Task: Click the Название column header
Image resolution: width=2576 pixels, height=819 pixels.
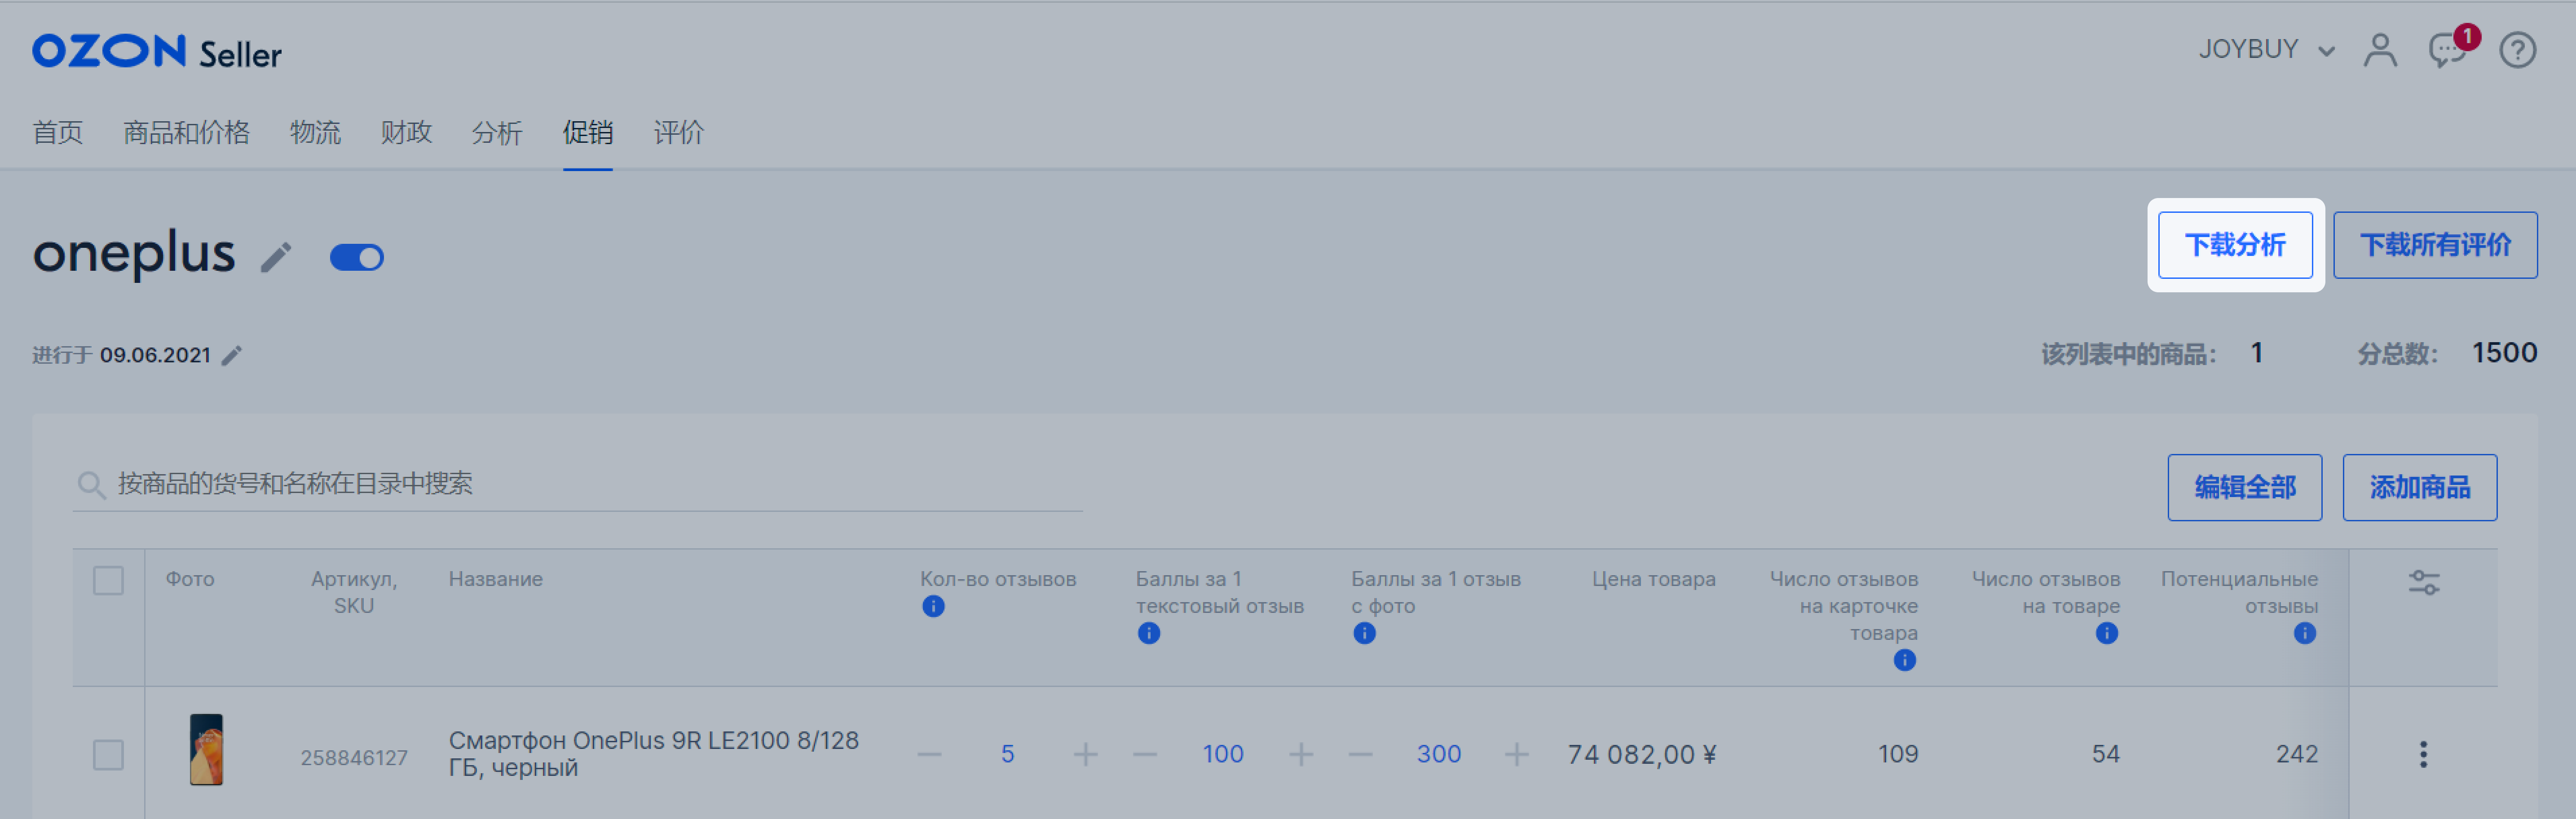Action: click(x=496, y=579)
